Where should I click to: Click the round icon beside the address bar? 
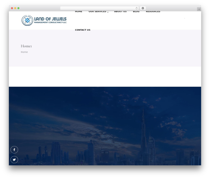coord(143,8)
